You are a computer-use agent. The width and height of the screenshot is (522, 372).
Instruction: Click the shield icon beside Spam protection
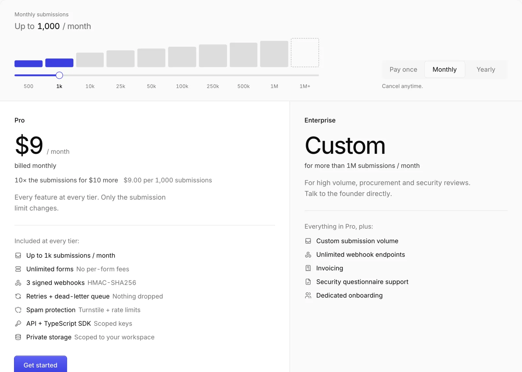(x=18, y=310)
